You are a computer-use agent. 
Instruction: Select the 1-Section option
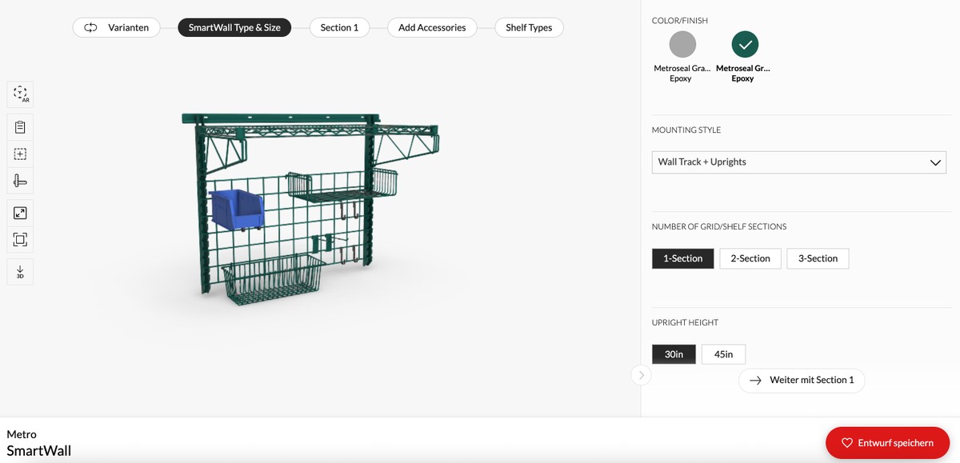click(682, 258)
